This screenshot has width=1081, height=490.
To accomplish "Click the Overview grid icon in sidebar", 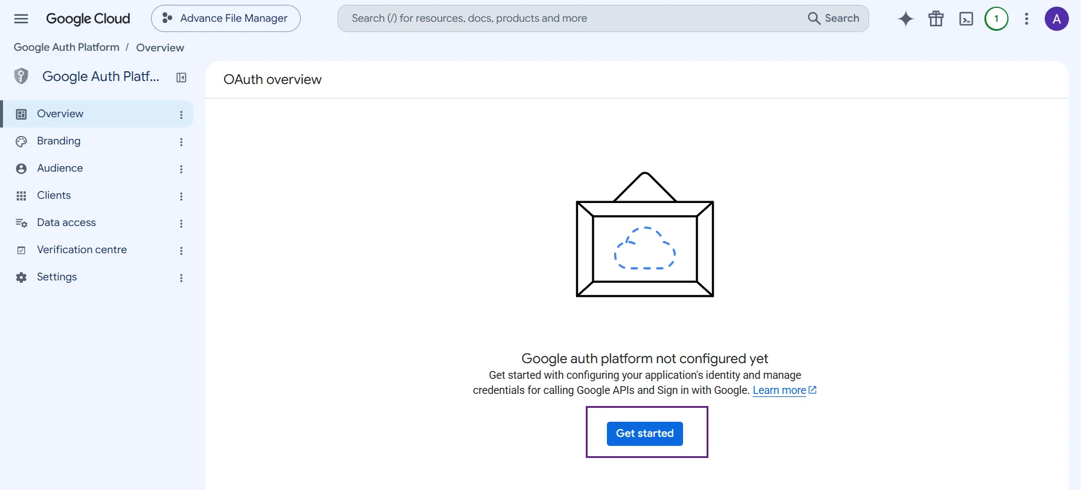I will [x=21, y=114].
